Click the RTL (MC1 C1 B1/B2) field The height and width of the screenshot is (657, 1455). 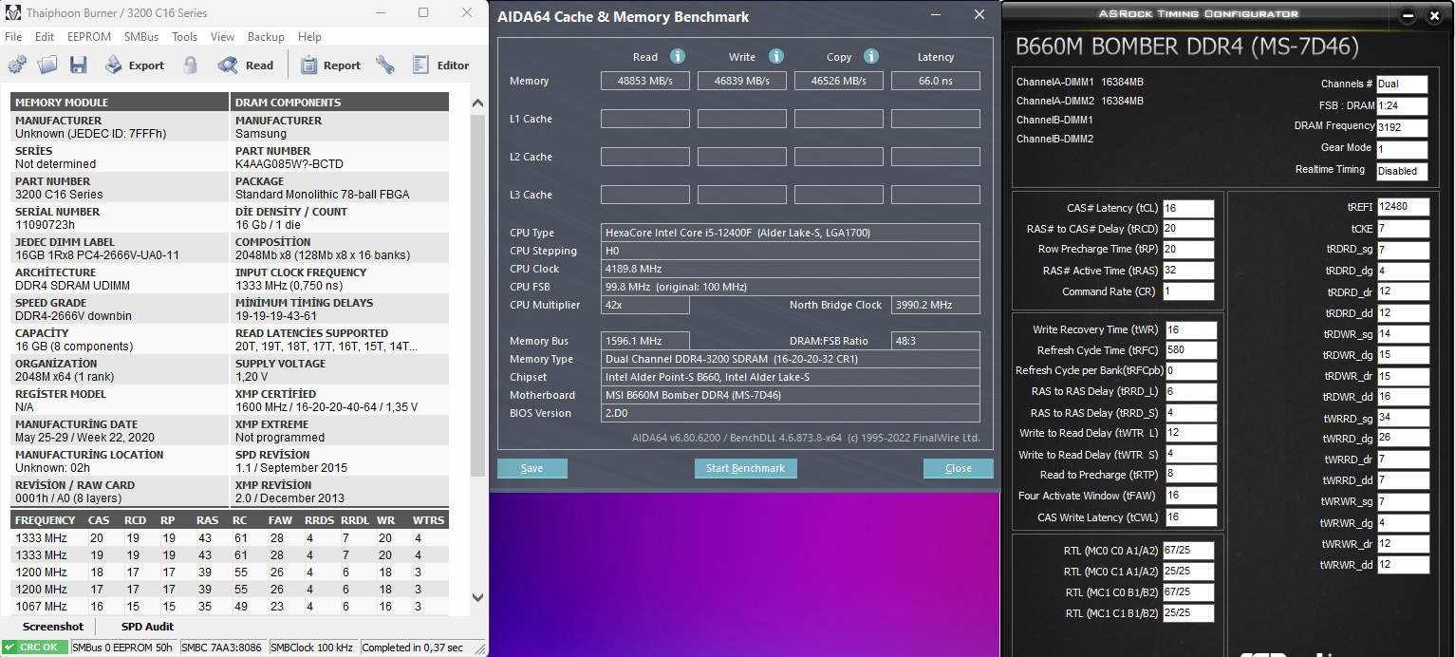click(x=1188, y=613)
